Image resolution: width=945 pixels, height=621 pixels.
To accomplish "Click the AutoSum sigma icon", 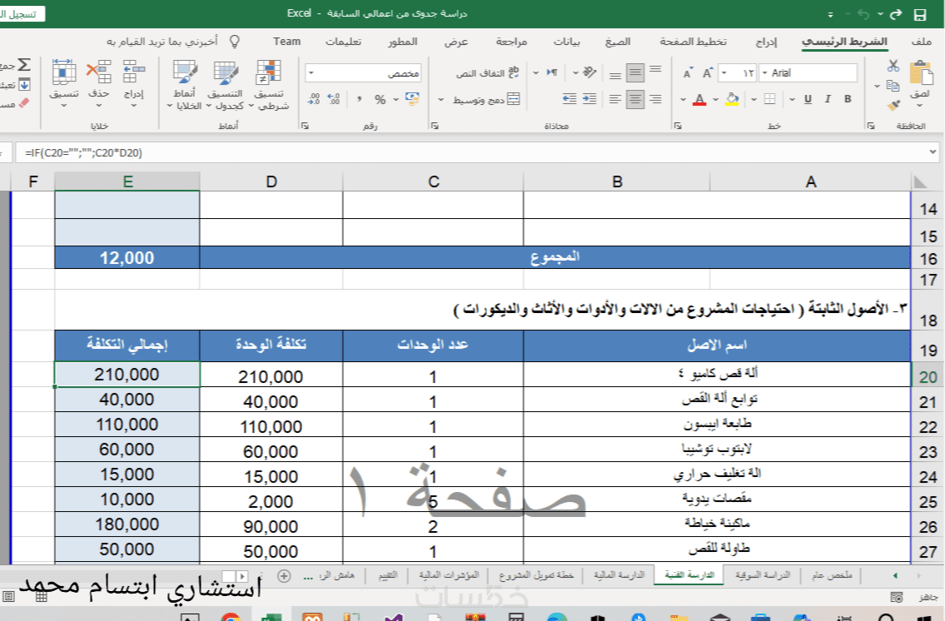I will [23, 65].
